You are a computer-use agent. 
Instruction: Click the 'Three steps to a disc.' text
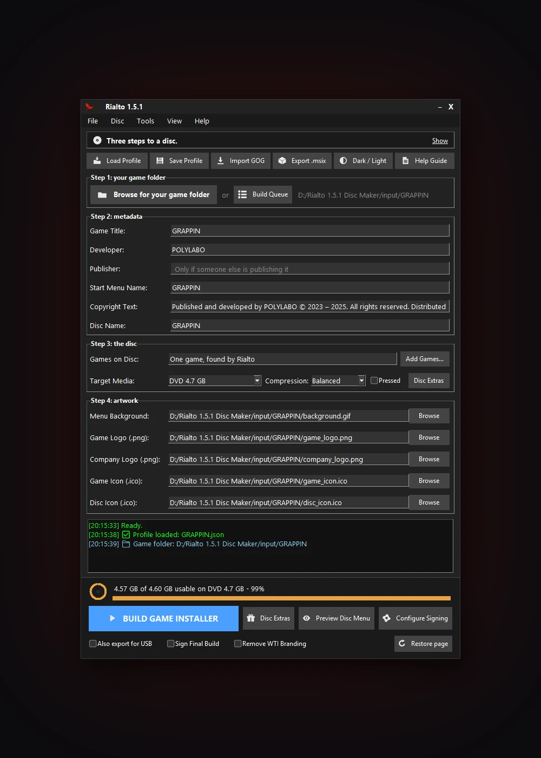(142, 141)
